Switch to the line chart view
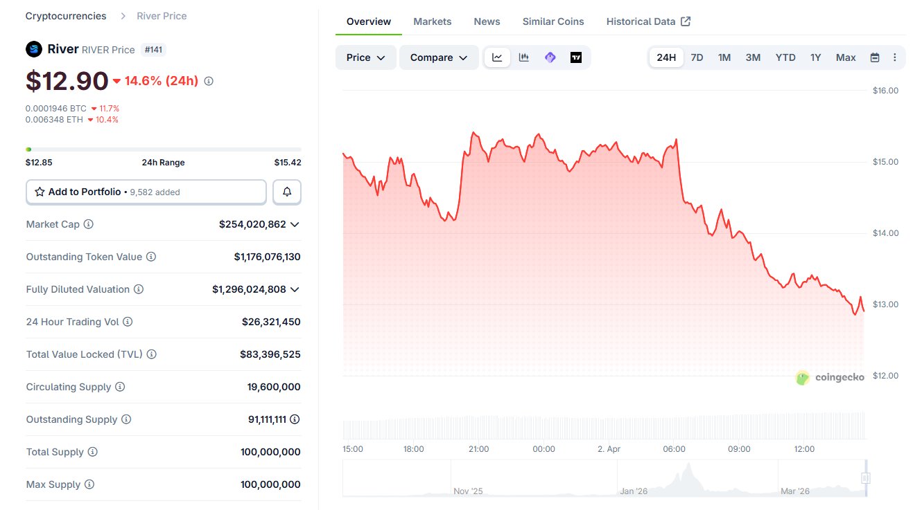This screenshot has height=510, width=922. click(497, 57)
